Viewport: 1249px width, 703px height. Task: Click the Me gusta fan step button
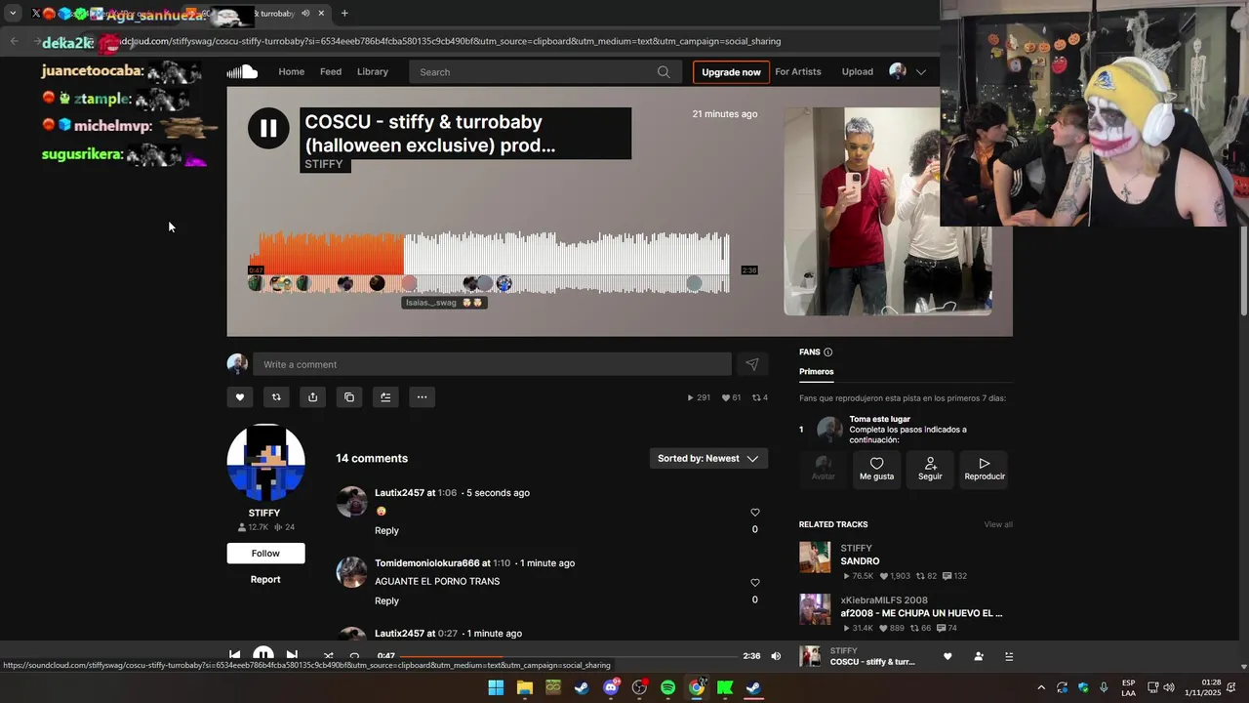[877, 469]
